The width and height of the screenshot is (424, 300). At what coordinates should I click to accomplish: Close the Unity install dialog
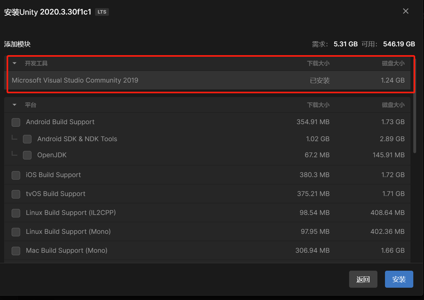405,11
